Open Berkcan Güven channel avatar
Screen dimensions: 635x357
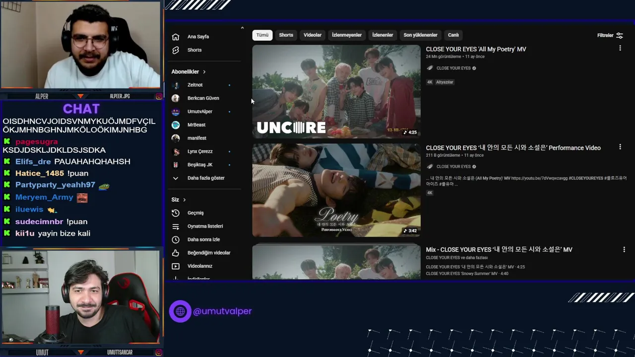tap(175, 98)
